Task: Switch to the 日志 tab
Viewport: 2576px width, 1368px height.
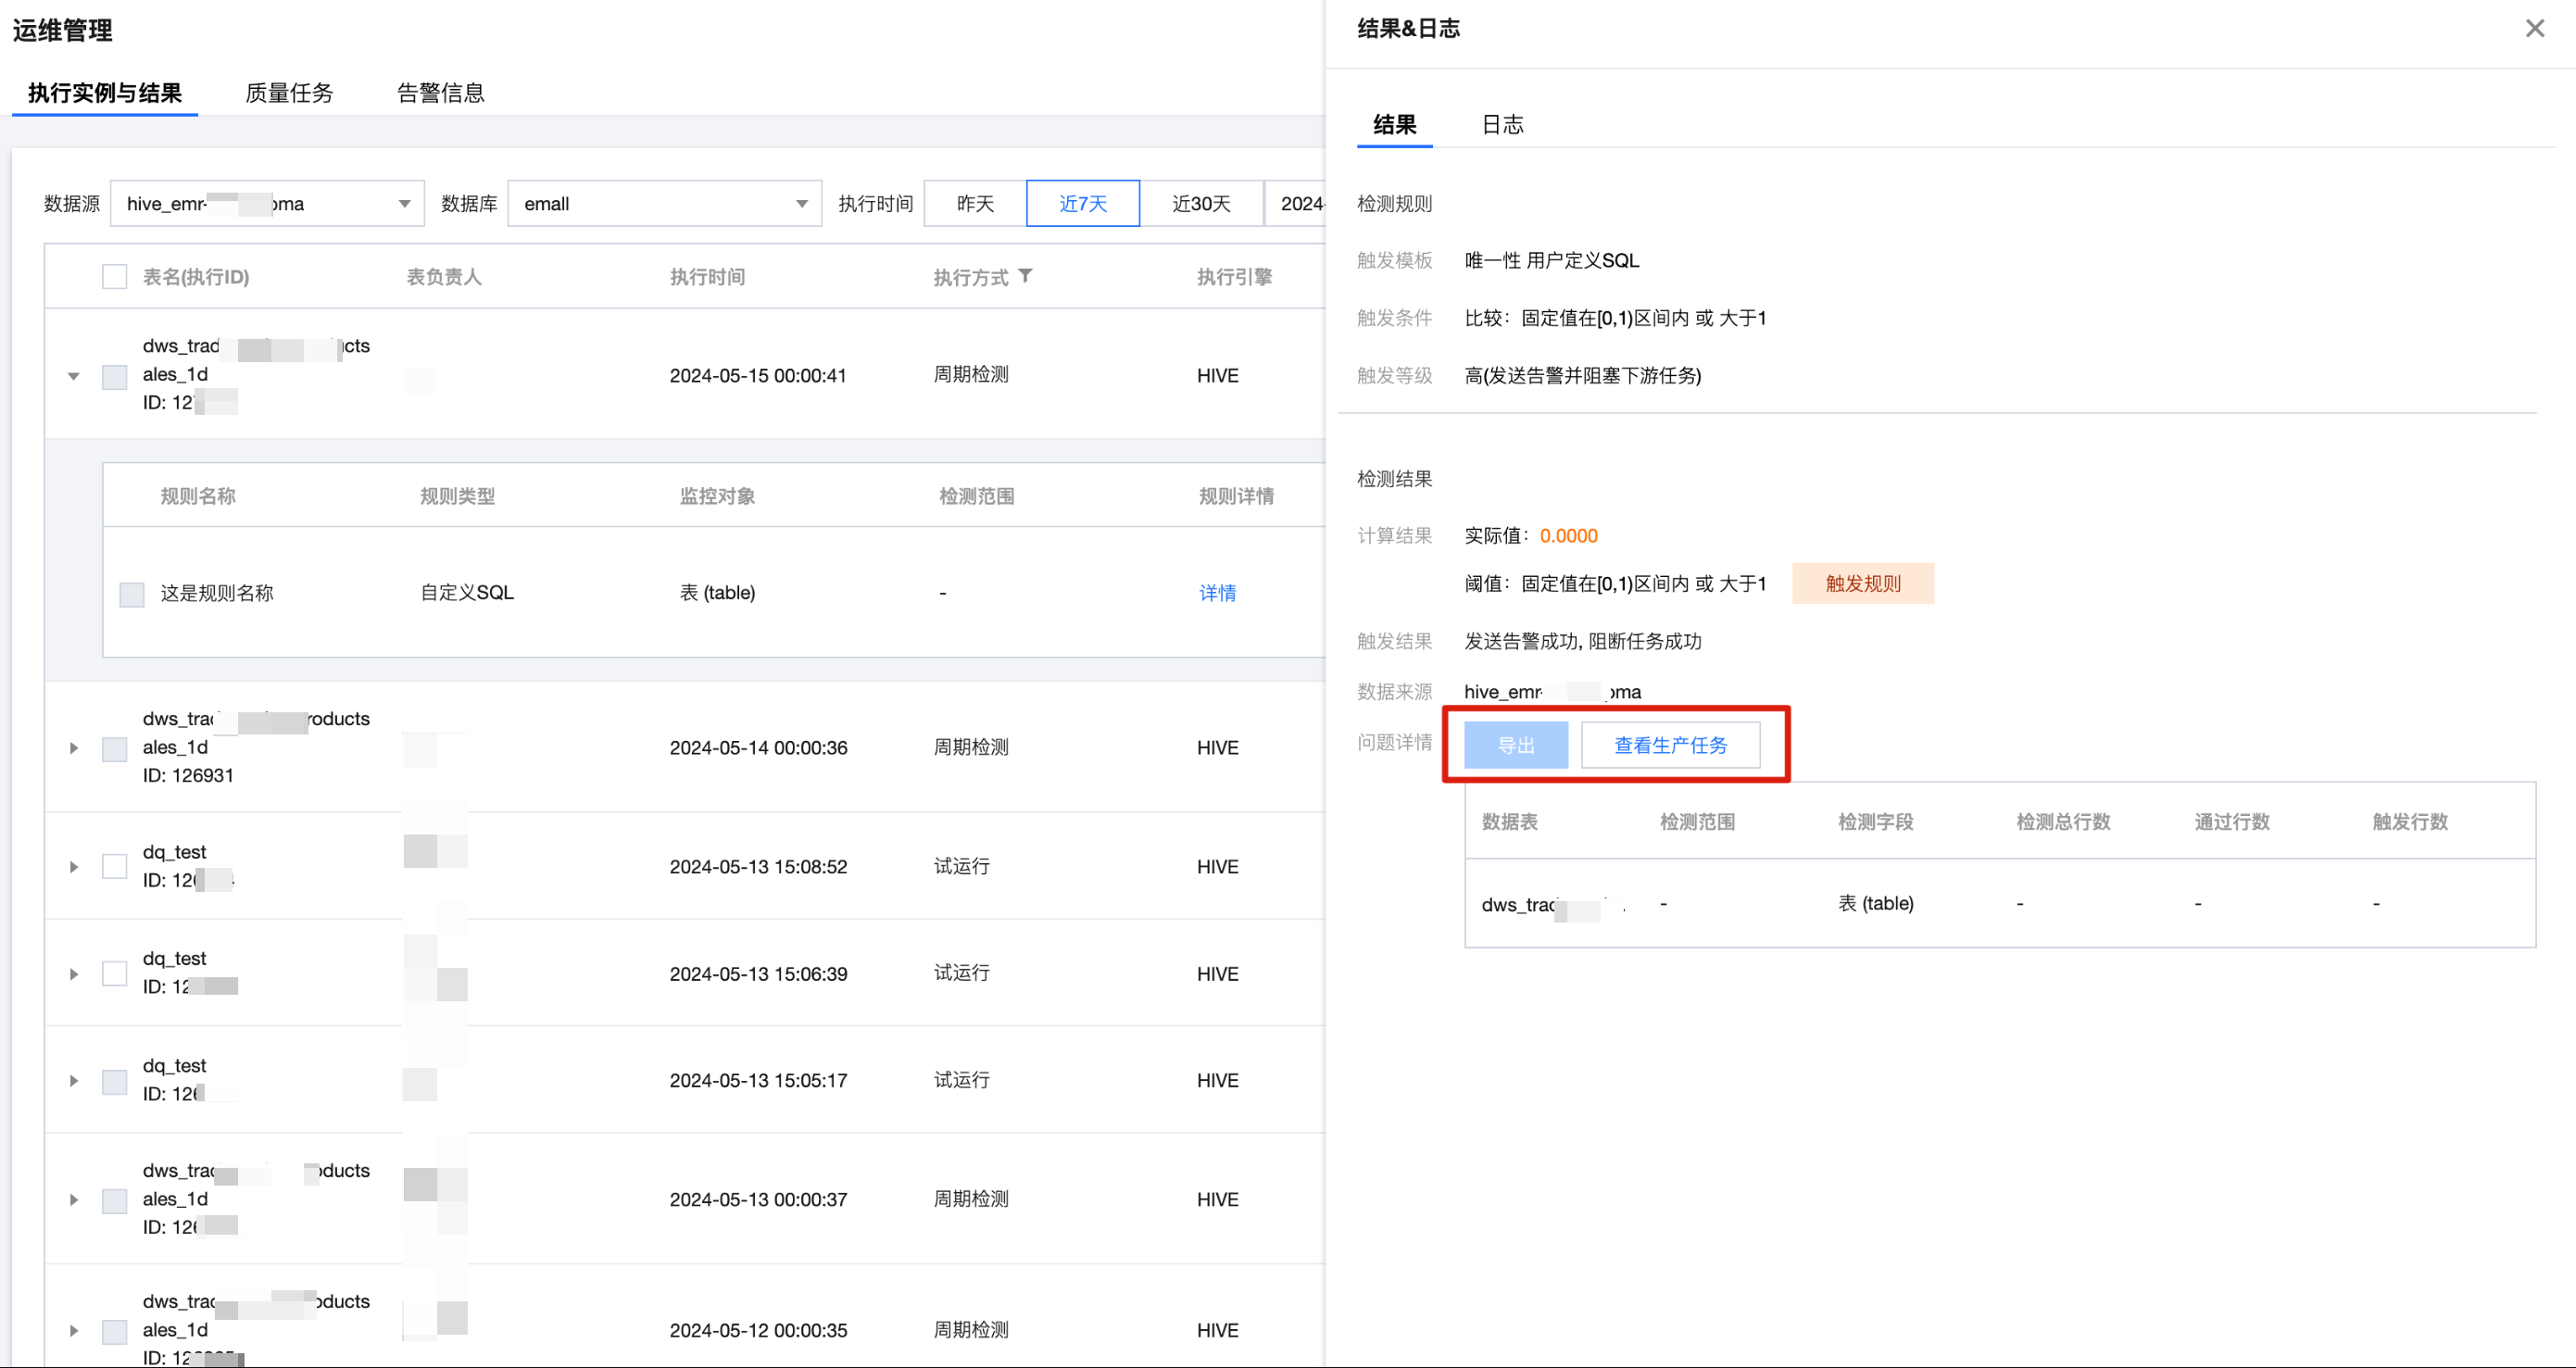Action: click(1502, 125)
